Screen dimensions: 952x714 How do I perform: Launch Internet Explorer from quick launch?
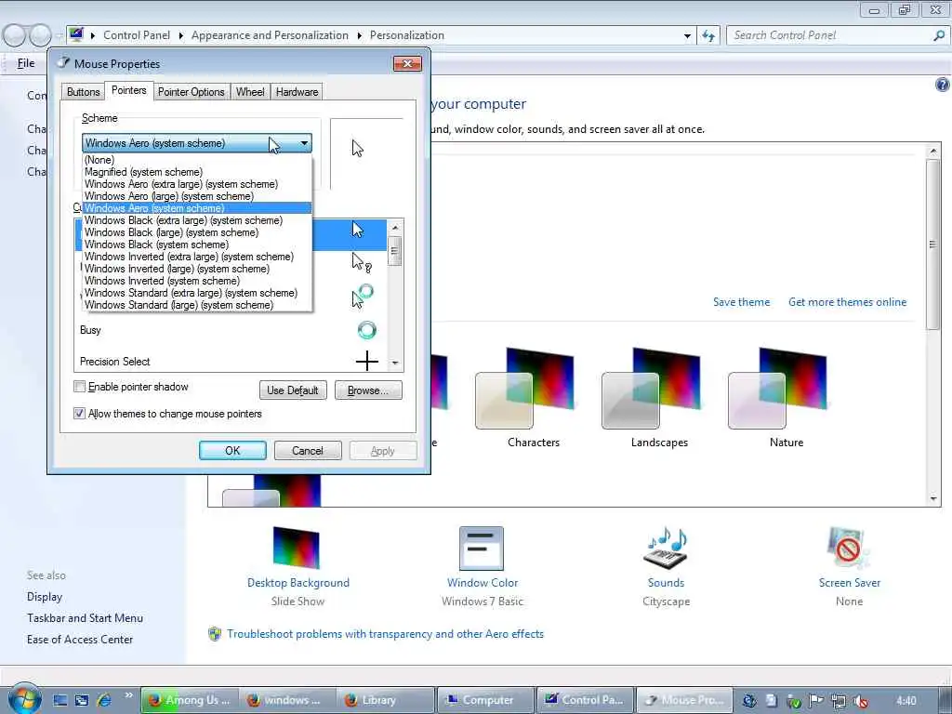click(x=104, y=700)
